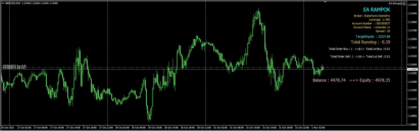The image size is (419, 131).
Task: Click the 26 Oct 2023 time label
Action: [8, 128]
